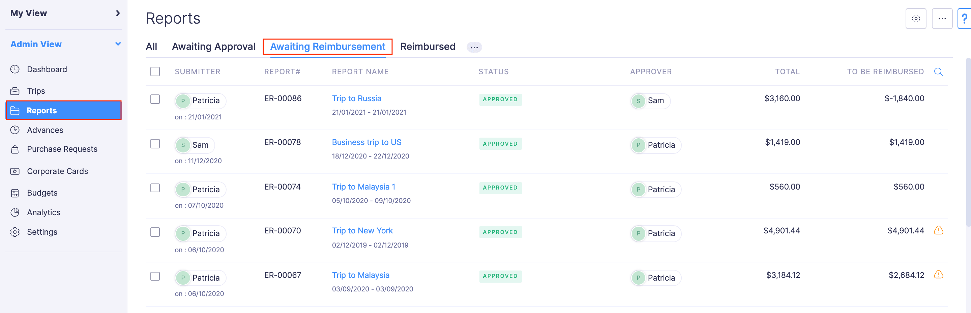Switch to the Reimbursed tab
Viewport: 971px width, 313px height.
tap(428, 47)
